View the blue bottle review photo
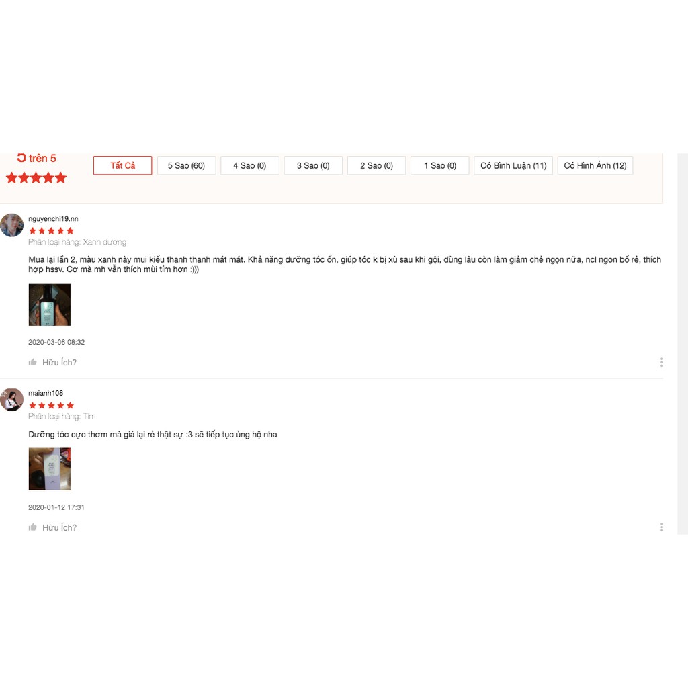 [50, 304]
